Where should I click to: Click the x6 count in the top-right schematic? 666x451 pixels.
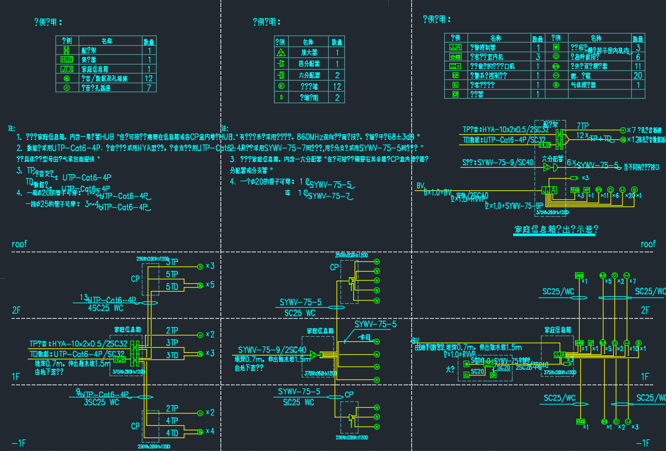(x=616, y=195)
